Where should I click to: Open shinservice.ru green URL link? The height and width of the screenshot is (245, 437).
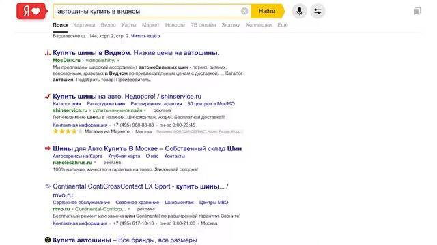coord(70,110)
